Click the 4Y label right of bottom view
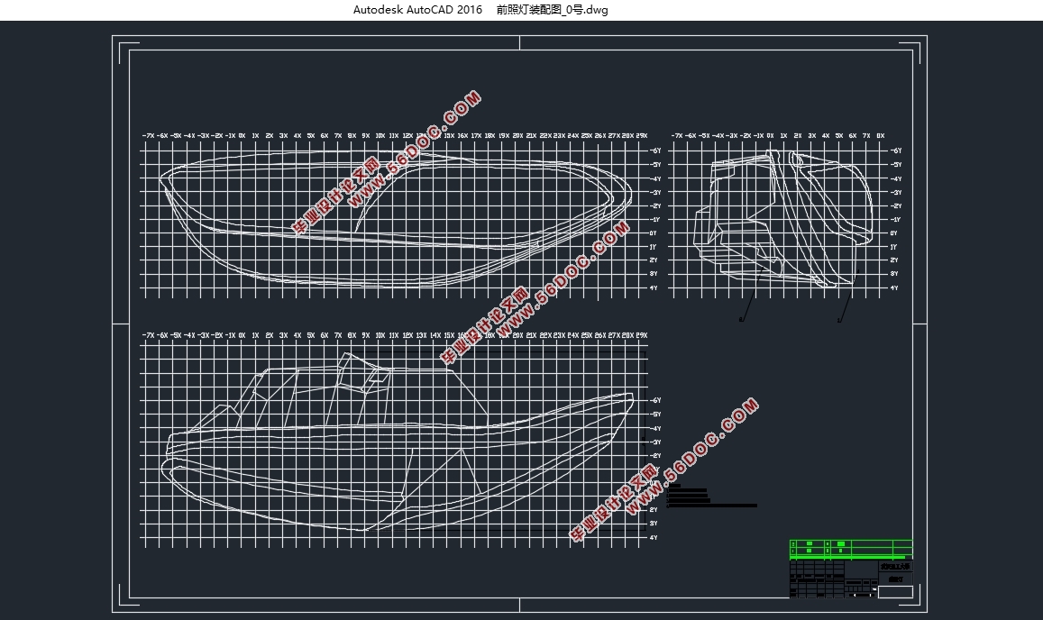This screenshot has height=620, width=1043. 654,538
